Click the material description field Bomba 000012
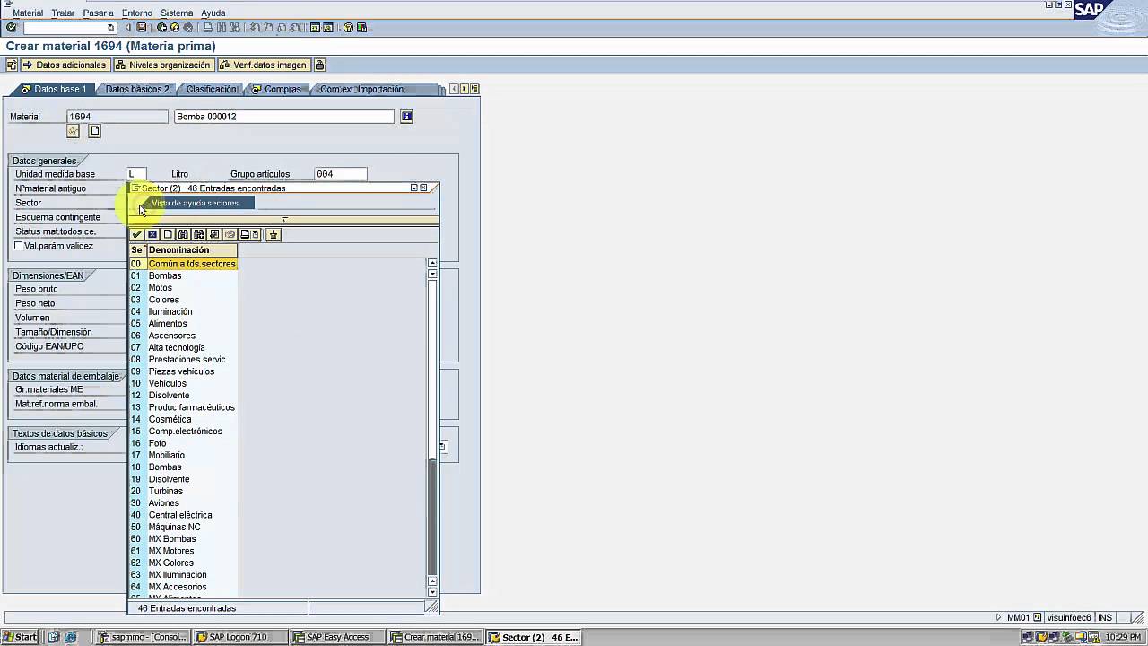The image size is (1148, 646). tap(284, 117)
